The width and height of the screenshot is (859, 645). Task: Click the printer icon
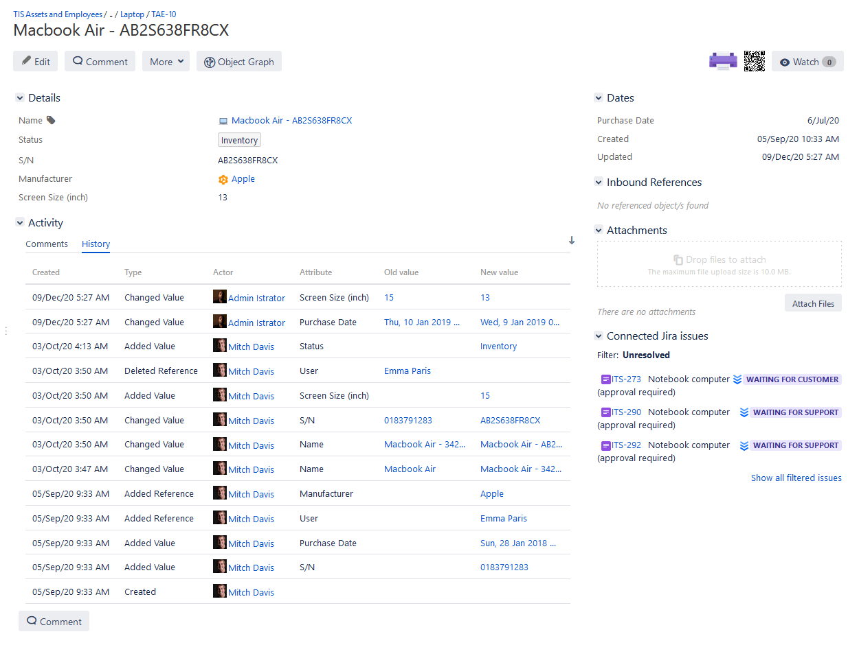tap(722, 61)
